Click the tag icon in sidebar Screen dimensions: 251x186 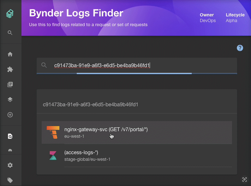point(10,180)
